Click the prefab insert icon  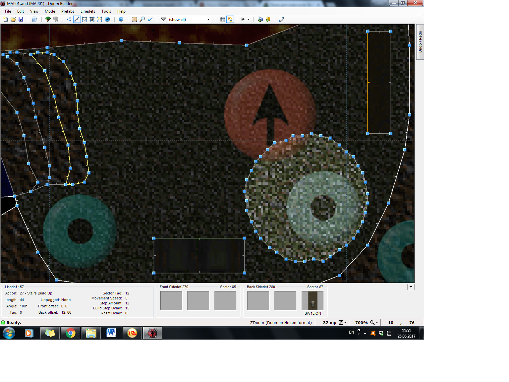tap(260, 19)
